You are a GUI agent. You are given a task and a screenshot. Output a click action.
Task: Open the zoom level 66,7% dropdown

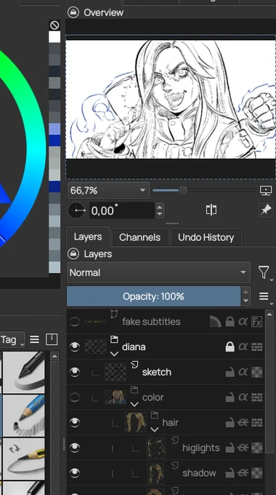pos(109,191)
